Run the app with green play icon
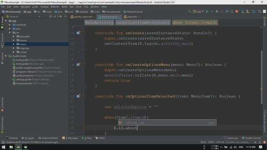Screen dimensions: 267x150 207,12
